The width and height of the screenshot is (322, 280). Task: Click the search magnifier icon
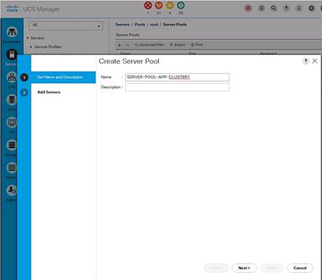(274, 8)
